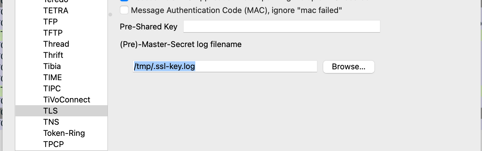482x151 pixels.
Task: Open Token-Ring protocol preferences
Action: [64, 133]
